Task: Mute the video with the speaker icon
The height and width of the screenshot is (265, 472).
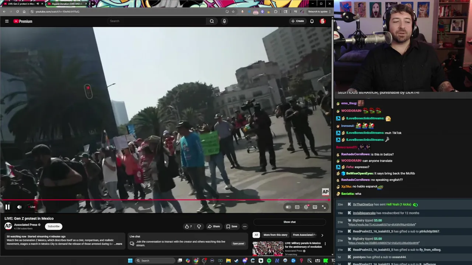Action: (x=19, y=207)
